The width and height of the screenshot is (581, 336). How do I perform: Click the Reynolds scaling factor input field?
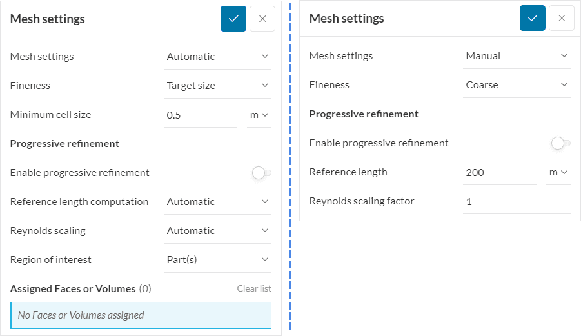pos(516,201)
